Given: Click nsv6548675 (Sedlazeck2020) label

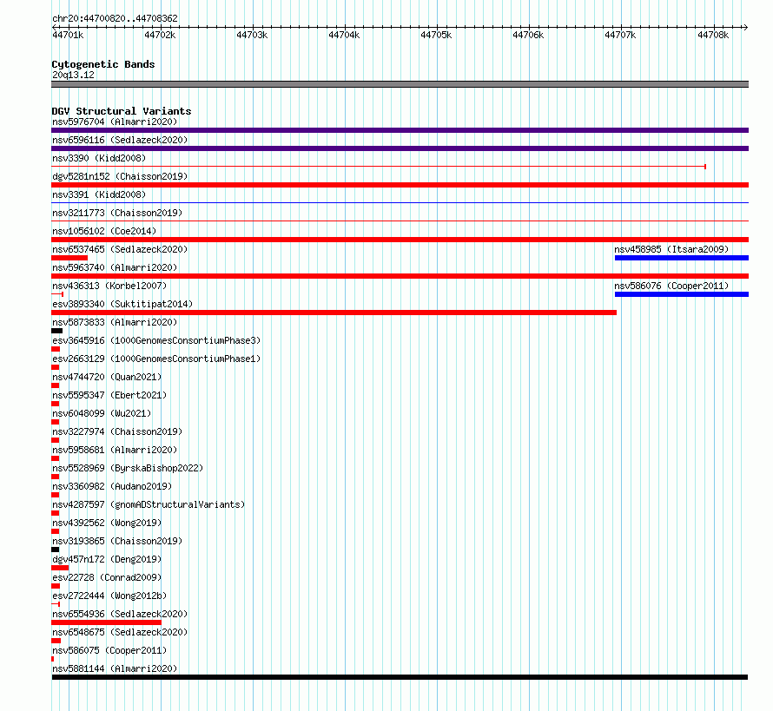Looking at the screenshot, I should [x=120, y=632].
